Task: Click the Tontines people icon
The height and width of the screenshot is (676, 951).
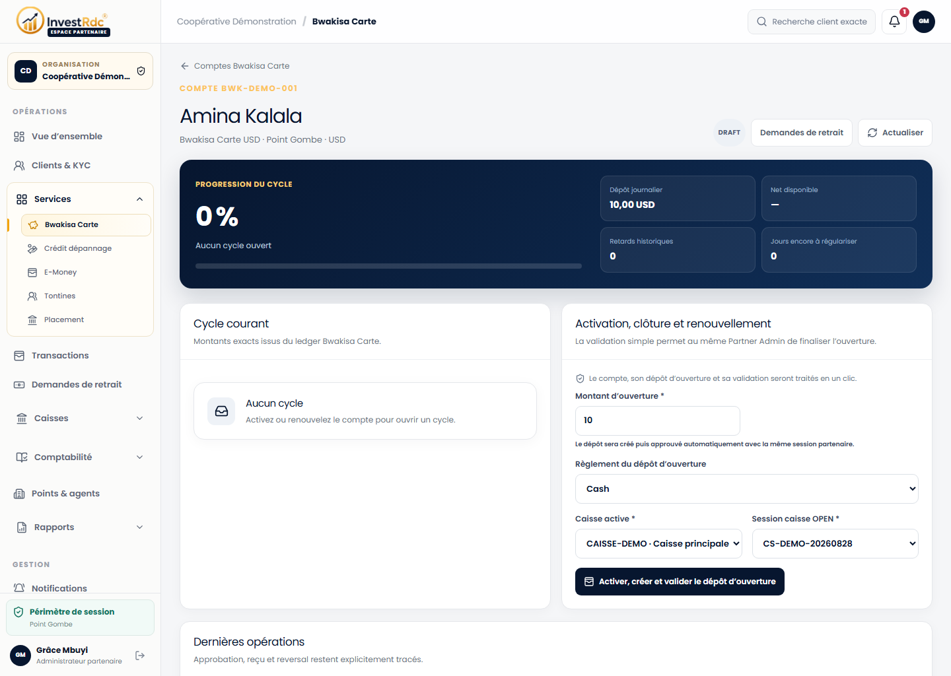Action: pyautogui.click(x=32, y=296)
